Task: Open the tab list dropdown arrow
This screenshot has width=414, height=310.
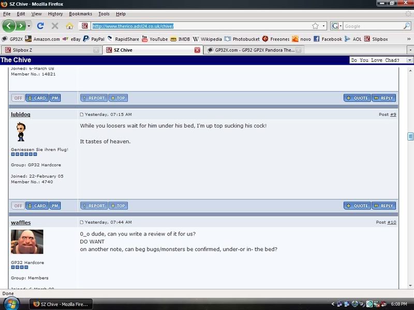Action: point(410,50)
